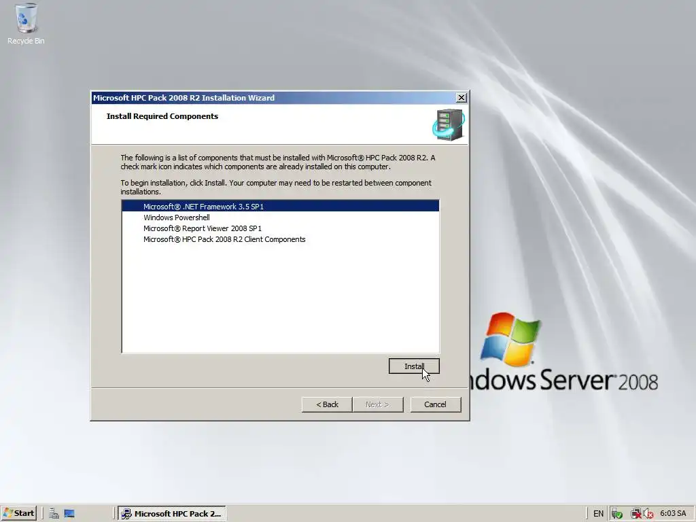The height and width of the screenshot is (522, 696).
Task: Click the Show Desktop quick launch icon
Action: click(69, 514)
